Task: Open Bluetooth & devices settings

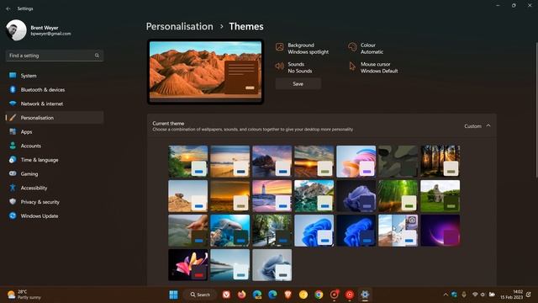Action: [54, 90]
